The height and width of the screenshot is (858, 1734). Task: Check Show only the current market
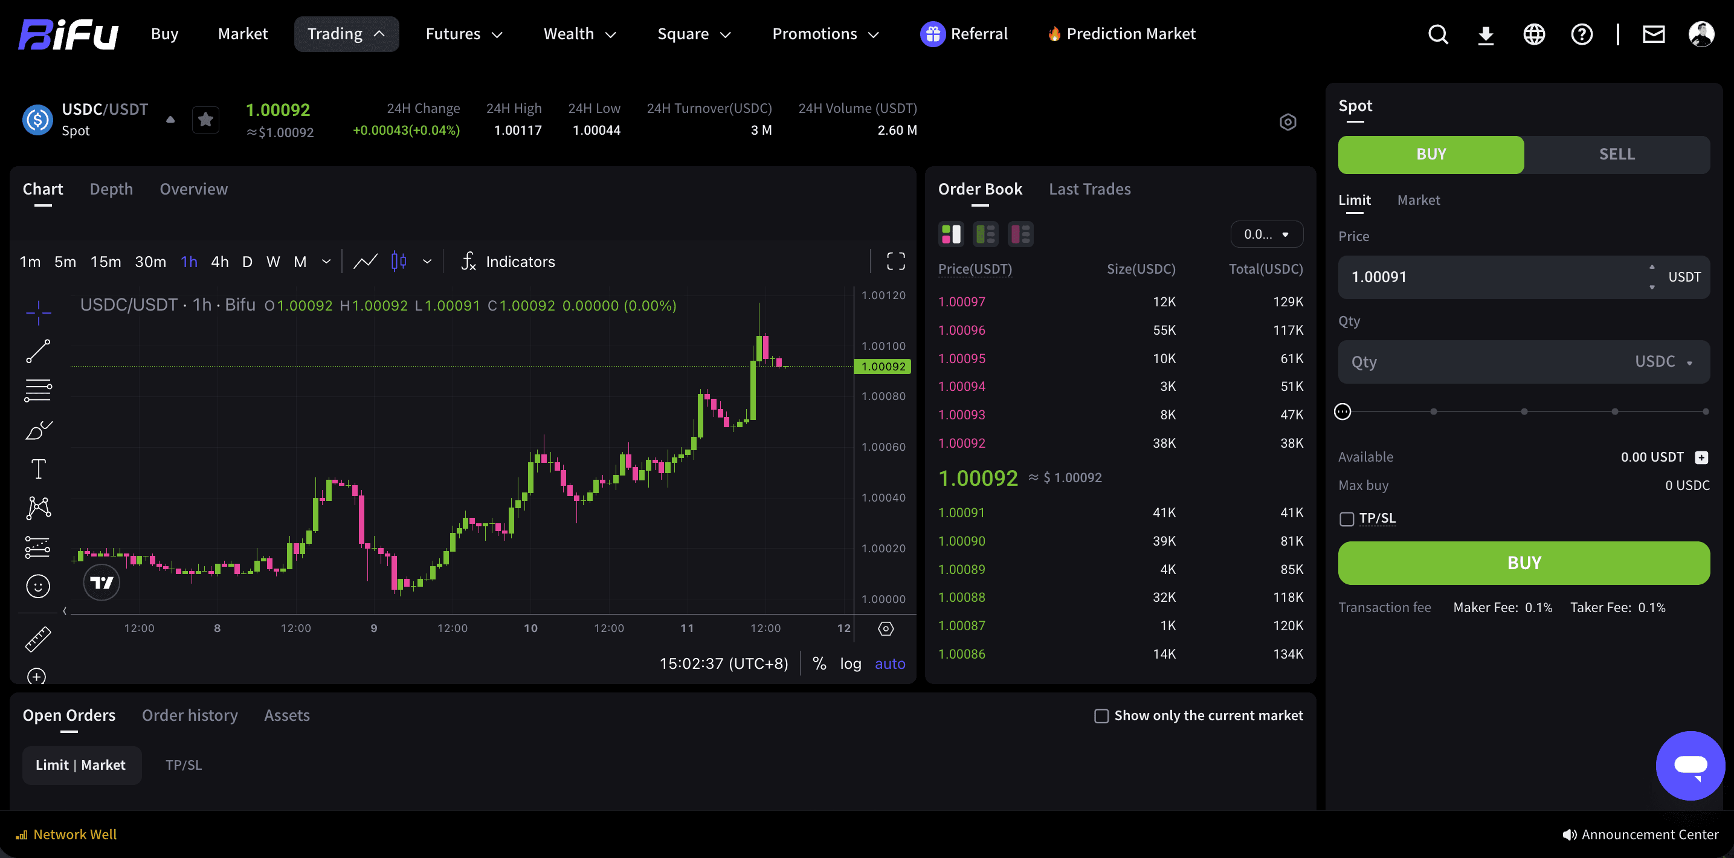click(x=1101, y=716)
